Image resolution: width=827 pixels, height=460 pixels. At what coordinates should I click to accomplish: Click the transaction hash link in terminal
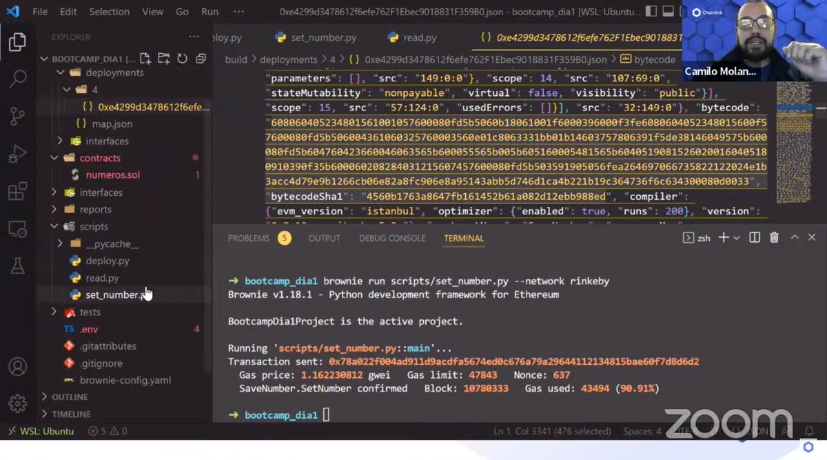(x=513, y=361)
